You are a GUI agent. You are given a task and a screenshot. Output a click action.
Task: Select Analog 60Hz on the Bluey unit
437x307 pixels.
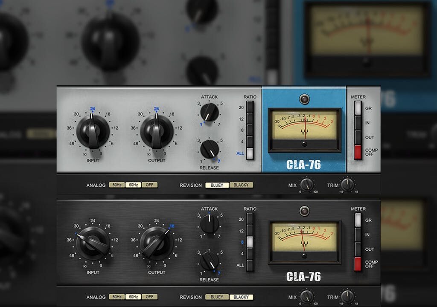133,185
